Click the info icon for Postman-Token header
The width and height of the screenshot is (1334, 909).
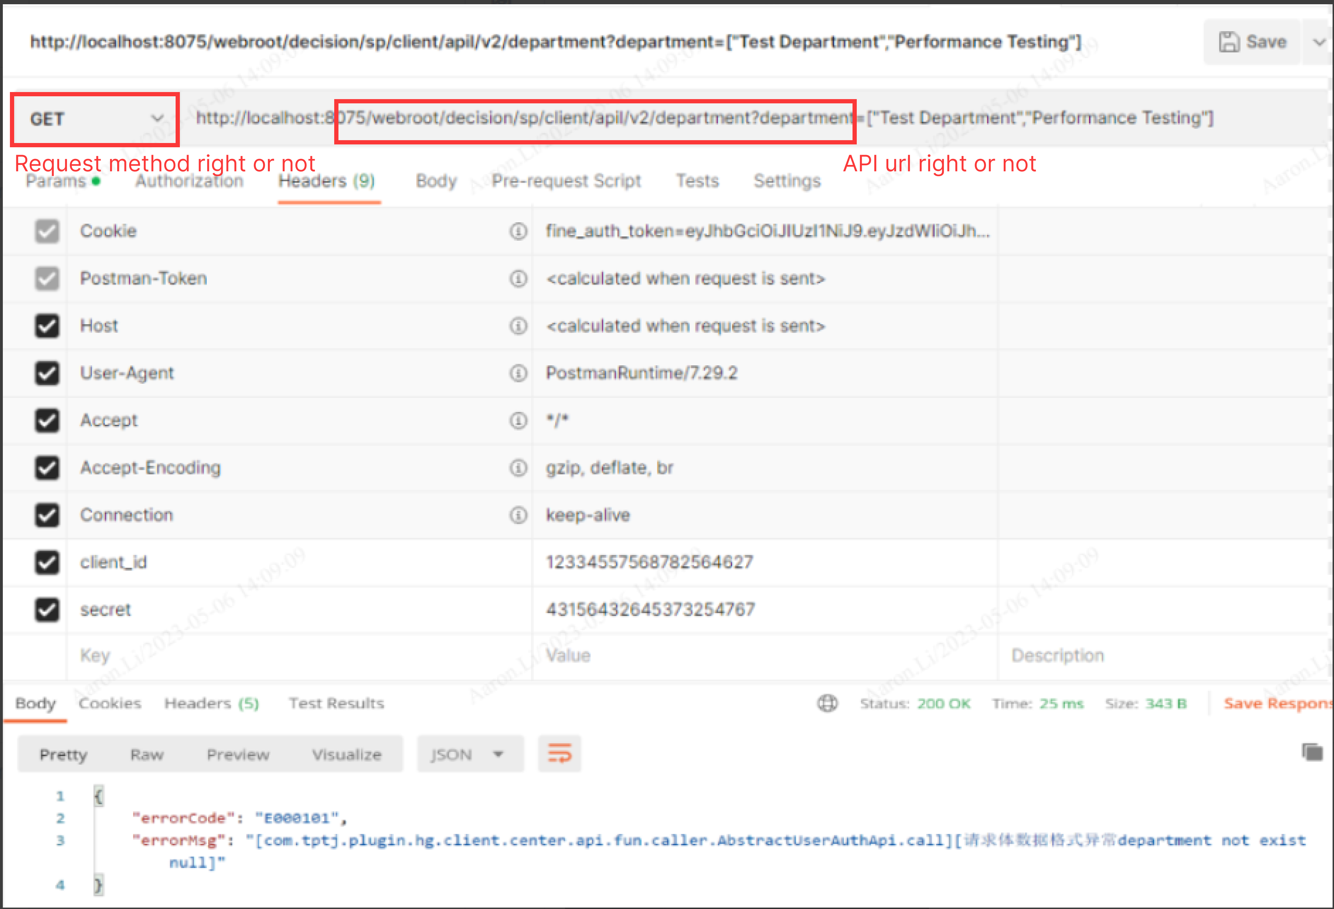pyautogui.click(x=518, y=279)
